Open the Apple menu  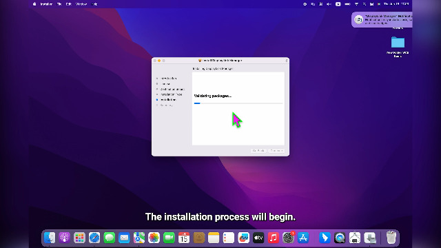(x=34, y=4)
